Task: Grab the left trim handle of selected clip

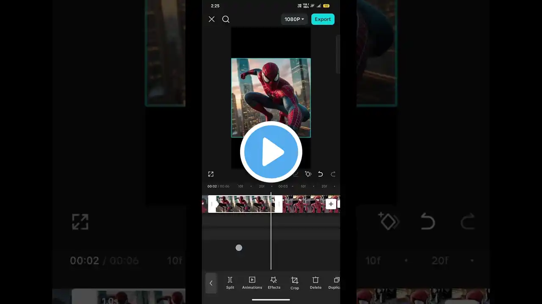Action: (x=212, y=204)
